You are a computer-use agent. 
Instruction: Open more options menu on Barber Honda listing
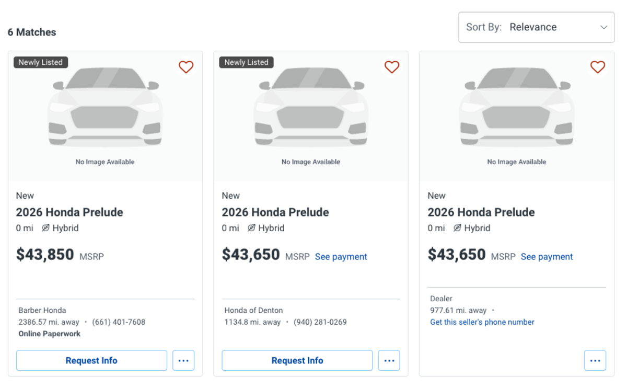[183, 360]
